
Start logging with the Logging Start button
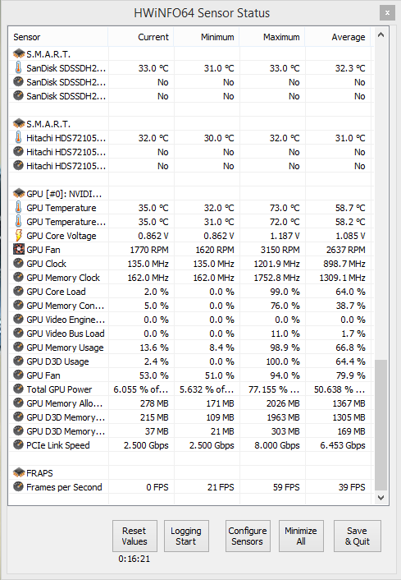click(x=186, y=536)
